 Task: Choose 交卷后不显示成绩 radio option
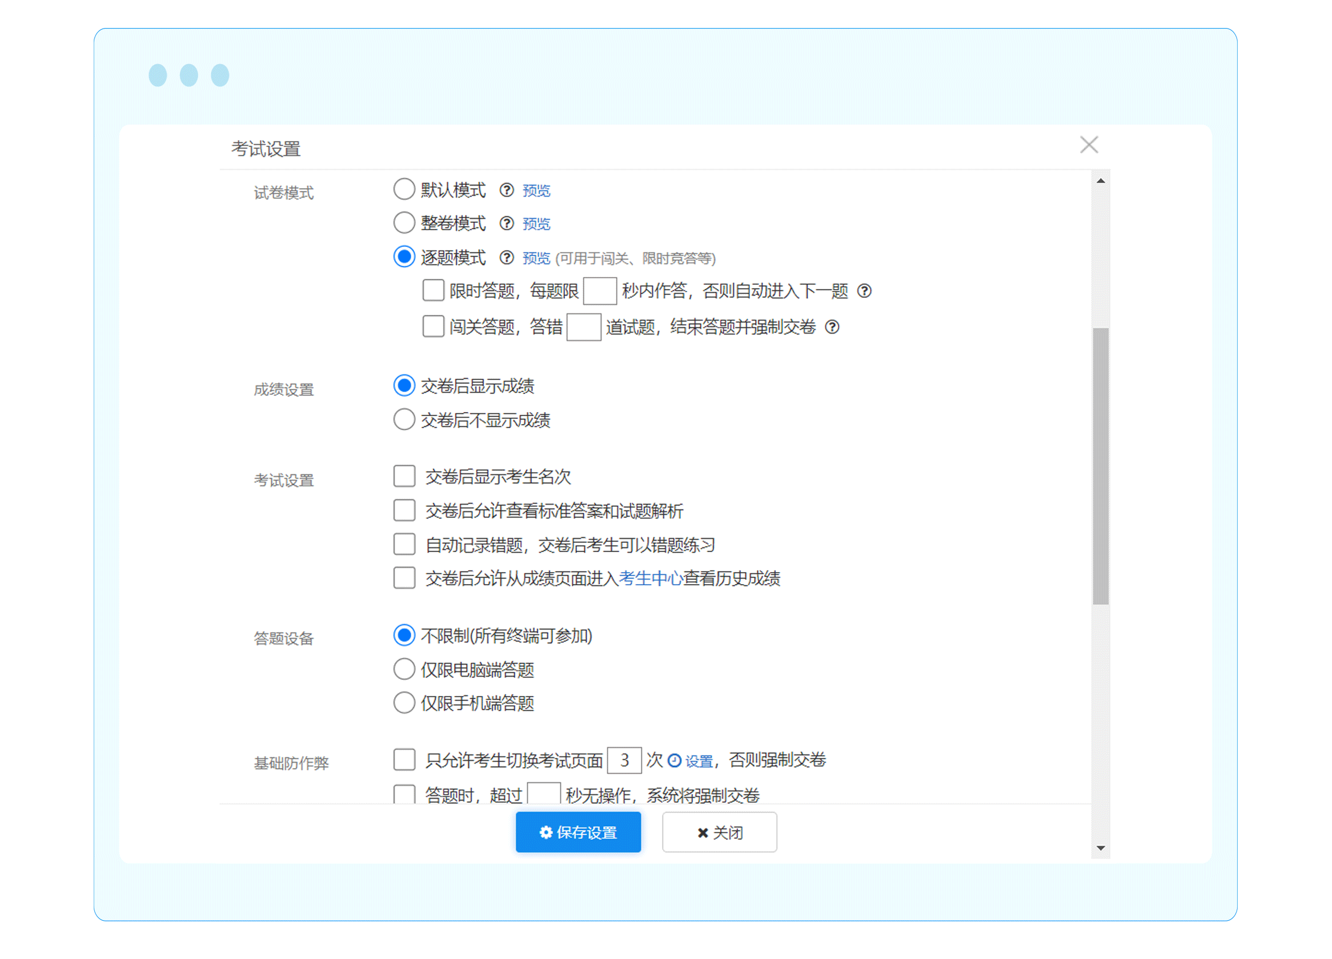(404, 419)
